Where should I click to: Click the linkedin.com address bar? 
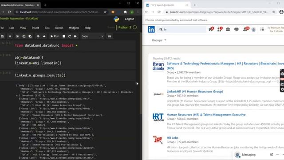[219, 12]
